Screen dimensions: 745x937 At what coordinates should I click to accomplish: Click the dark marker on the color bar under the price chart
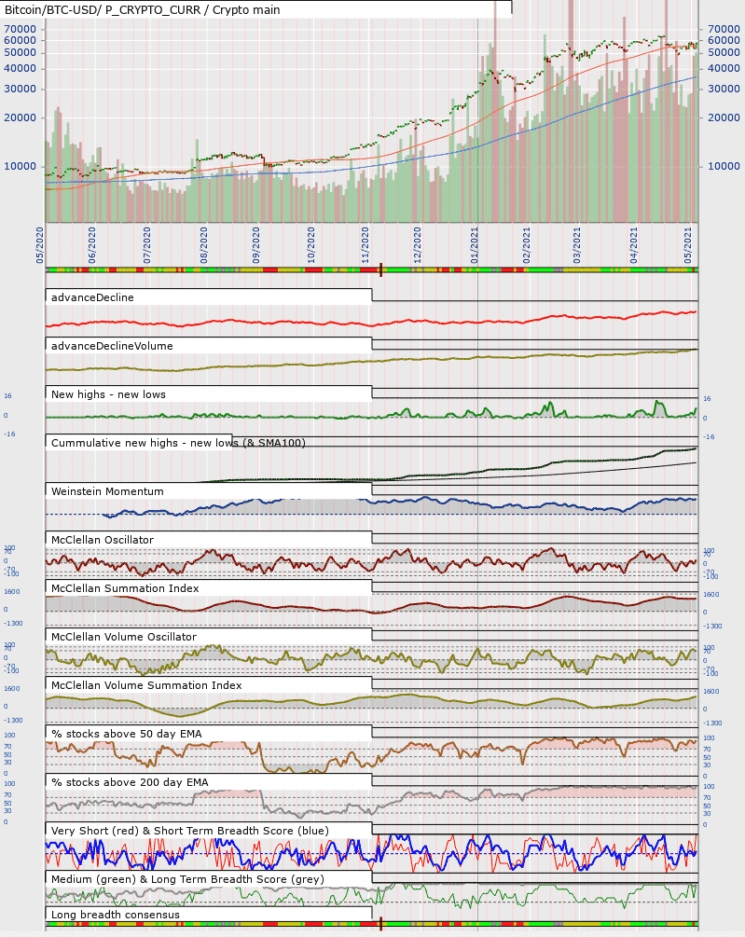coord(380,270)
